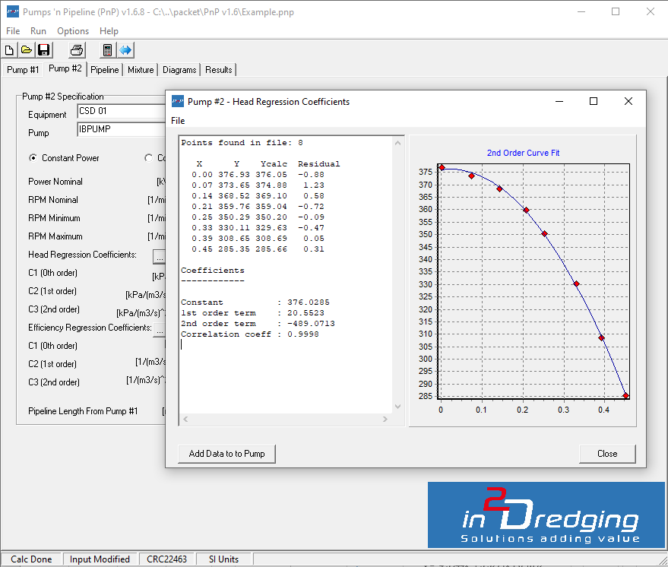Image resolution: width=668 pixels, height=567 pixels.
Task: Open an existing PnP file
Action: click(26, 49)
